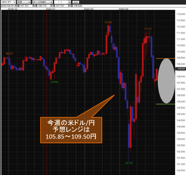This screenshot has height=175, width=186.
Task: Click the 100.500 price axis label
Action: (181, 170)
